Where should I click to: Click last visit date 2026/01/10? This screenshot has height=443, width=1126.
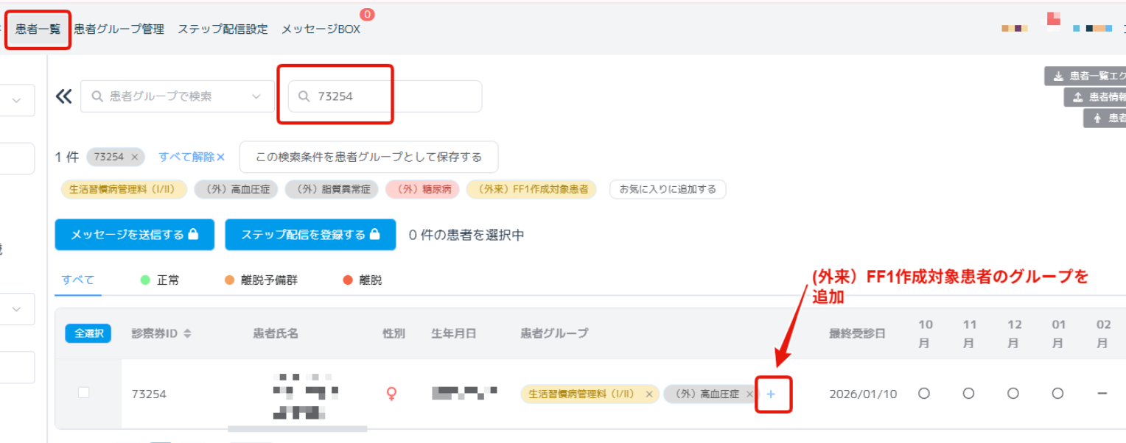[x=863, y=394]
